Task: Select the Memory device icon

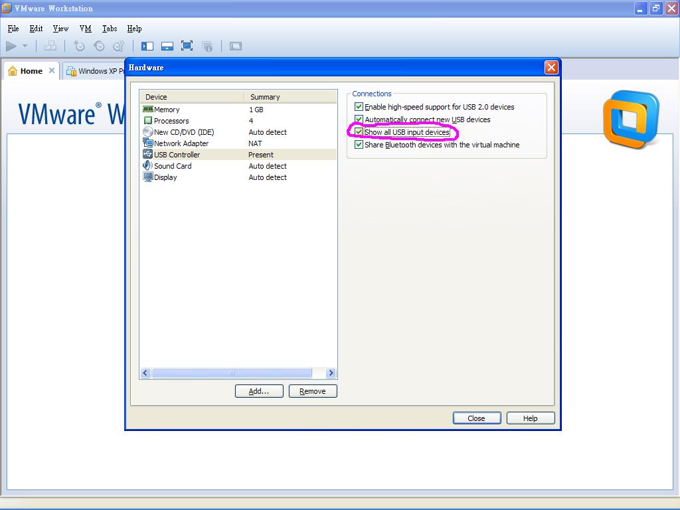Action: (148, 110)
